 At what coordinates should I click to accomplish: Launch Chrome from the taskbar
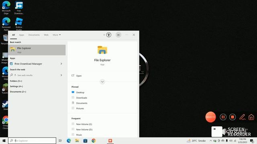[94, 140]
